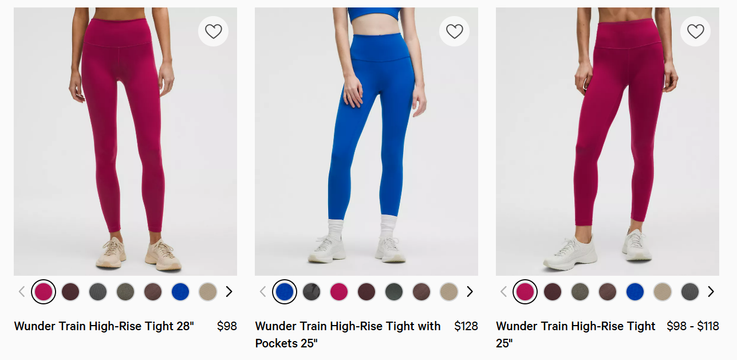Show more colors for High-Rise Tight 25"

[711, 292]
